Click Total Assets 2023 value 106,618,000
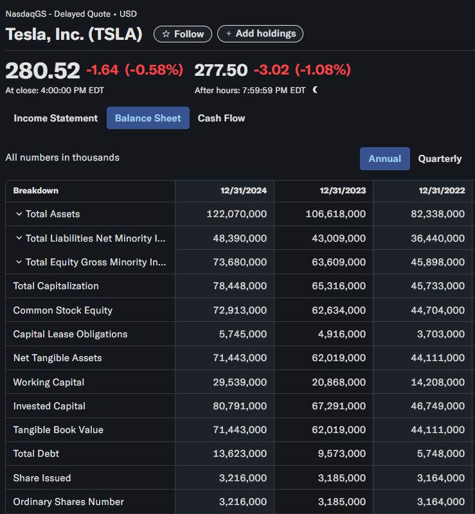 [x=336, y=214]
